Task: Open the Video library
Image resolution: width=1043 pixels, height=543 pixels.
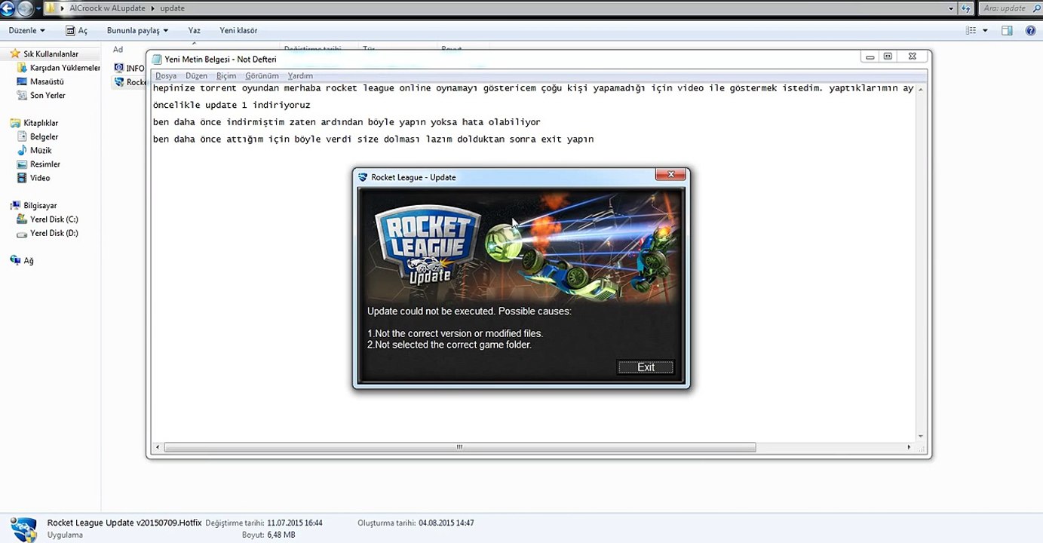Action: click(40, 178)
